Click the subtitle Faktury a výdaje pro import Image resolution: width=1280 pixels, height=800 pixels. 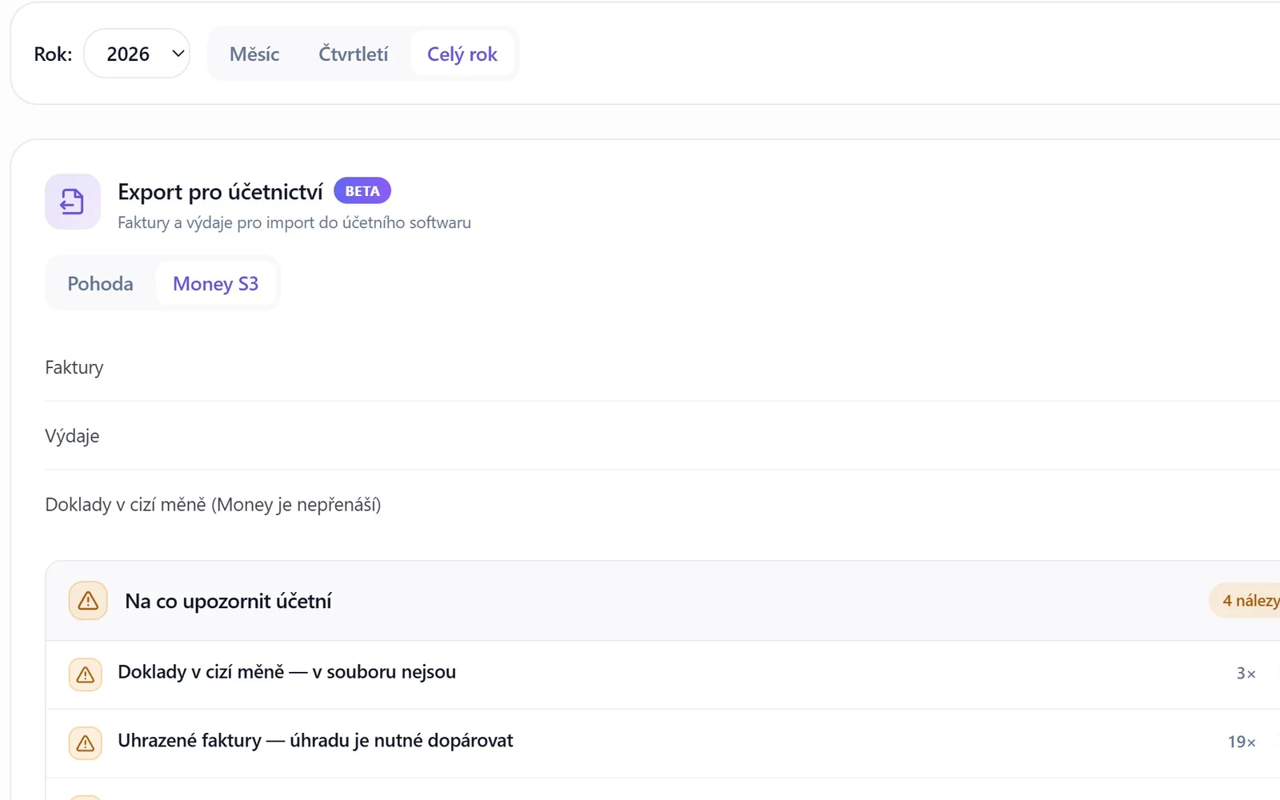coord(294,222)
